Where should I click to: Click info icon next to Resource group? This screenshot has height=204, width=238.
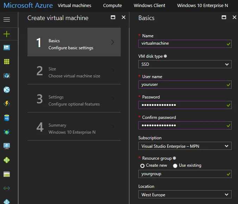[x=174, y=158]
